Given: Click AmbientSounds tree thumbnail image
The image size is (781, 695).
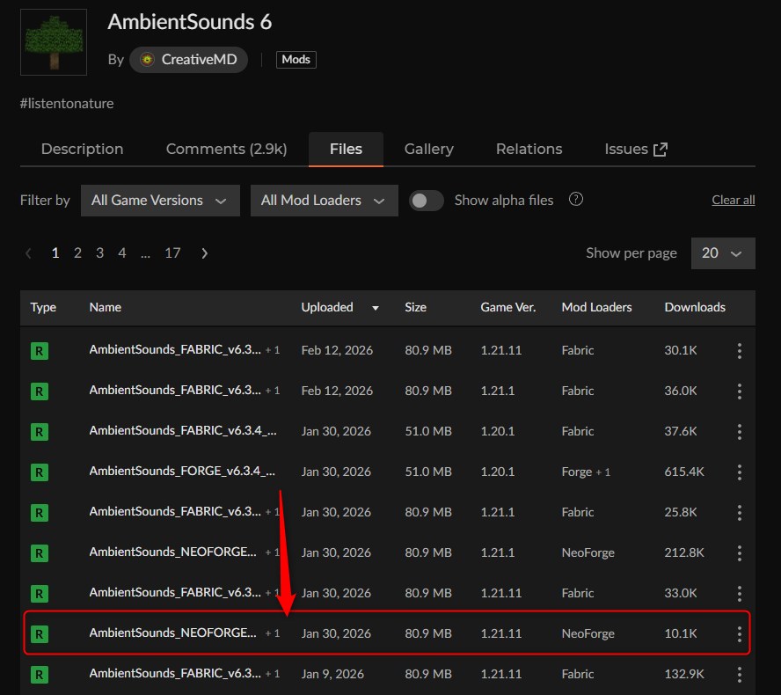Looking at the screenshot, I should [x=53, y=42].
